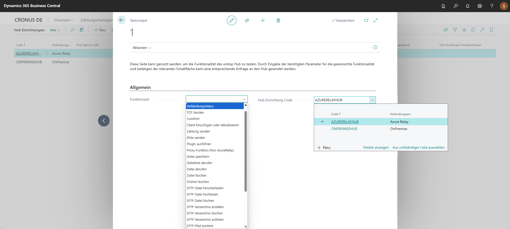Pick 'Proxy-Funktion (Nur AzureRelay)' option
The image size is (510, 229).
coord(210,150)
